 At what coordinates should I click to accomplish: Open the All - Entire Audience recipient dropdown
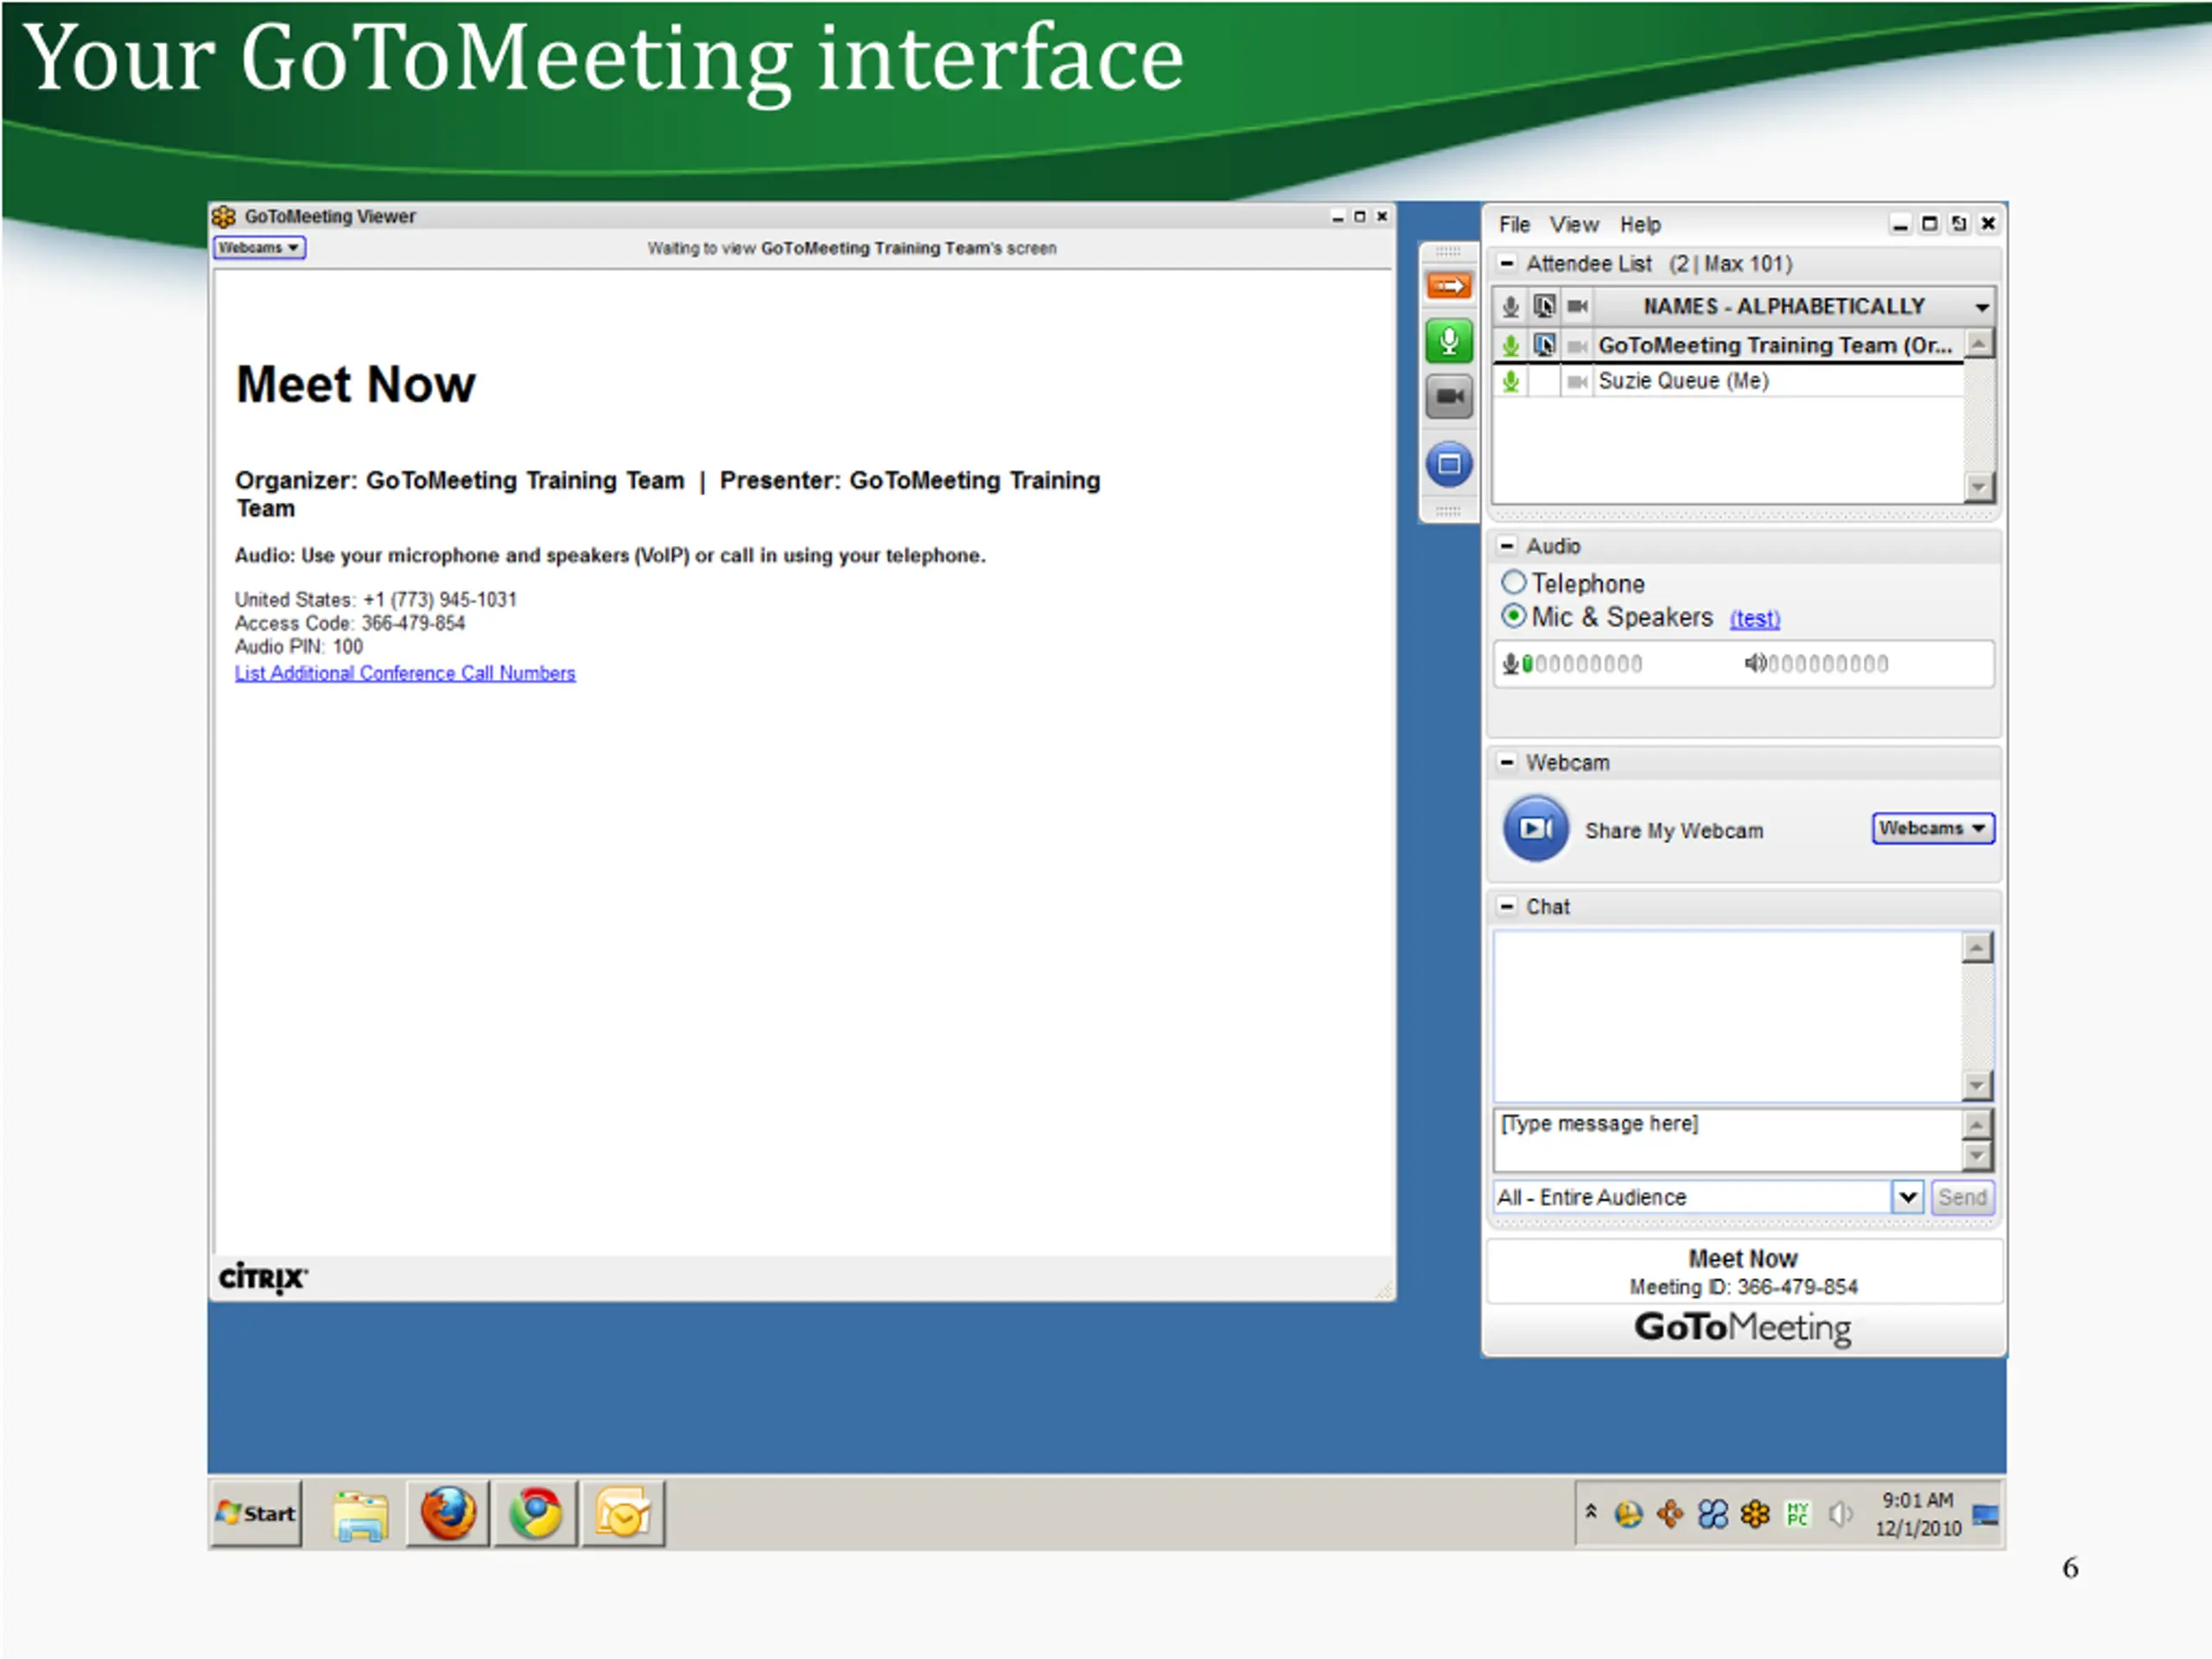pyautogui.click(x=1908, y=1197)
